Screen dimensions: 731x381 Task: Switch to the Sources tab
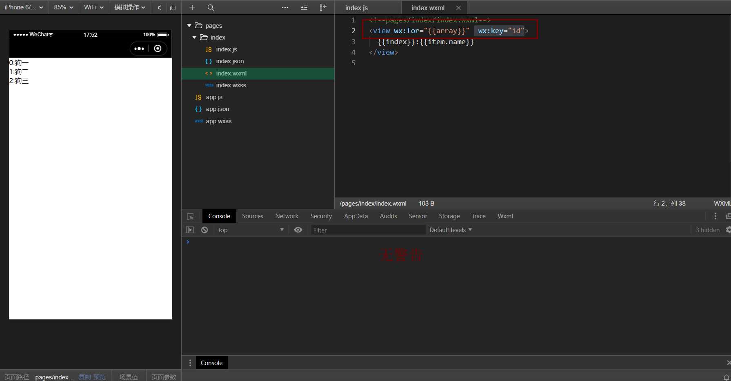(253, 216)
